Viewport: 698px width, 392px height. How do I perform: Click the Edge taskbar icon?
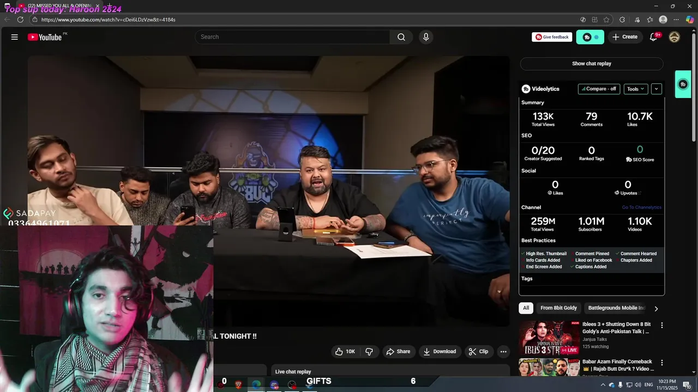coord(256,385)
